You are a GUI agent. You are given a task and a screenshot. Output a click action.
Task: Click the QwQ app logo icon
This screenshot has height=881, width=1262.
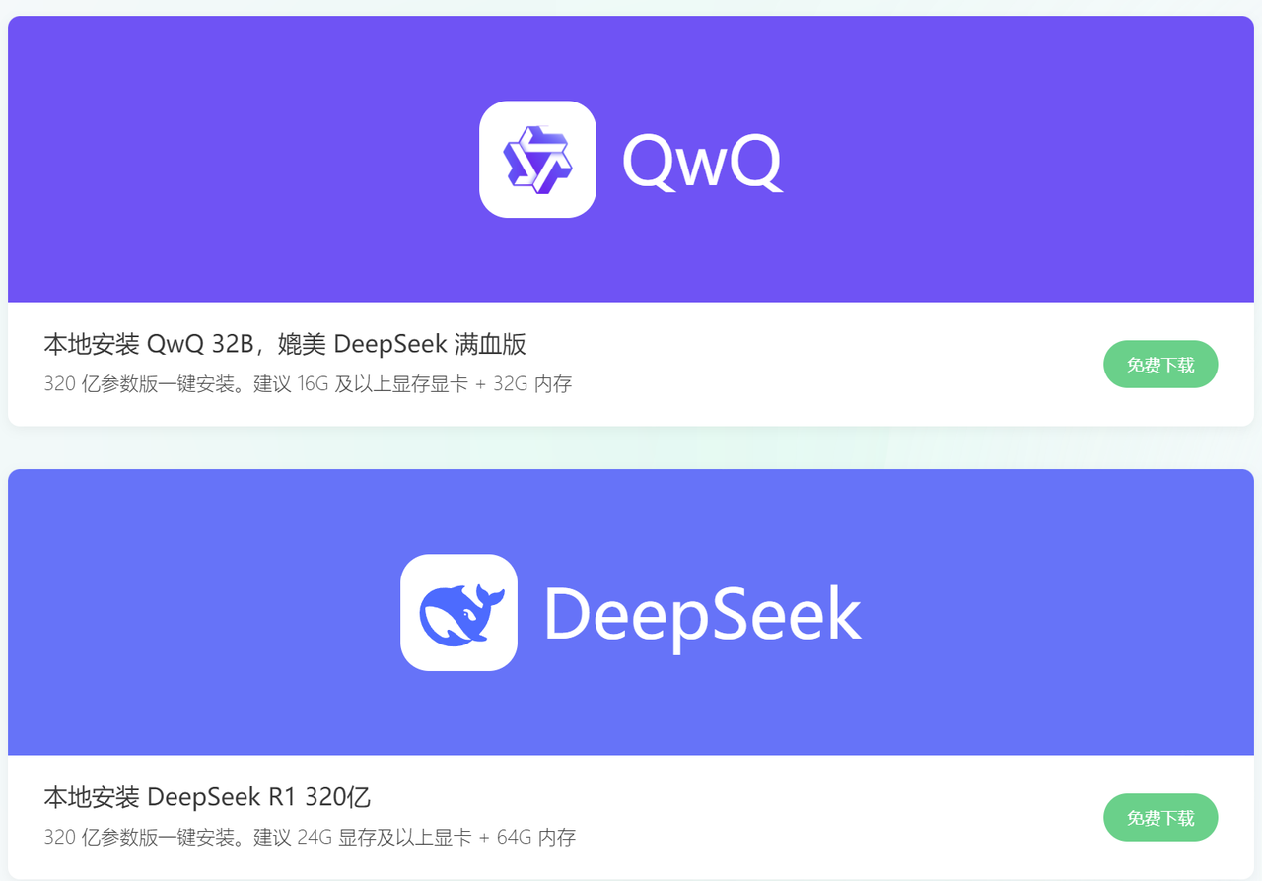(537, 159)
